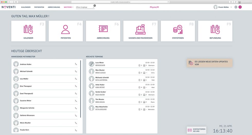Click the Noventi logo
This screenshot has width=252, height=135.
point(8,7)
